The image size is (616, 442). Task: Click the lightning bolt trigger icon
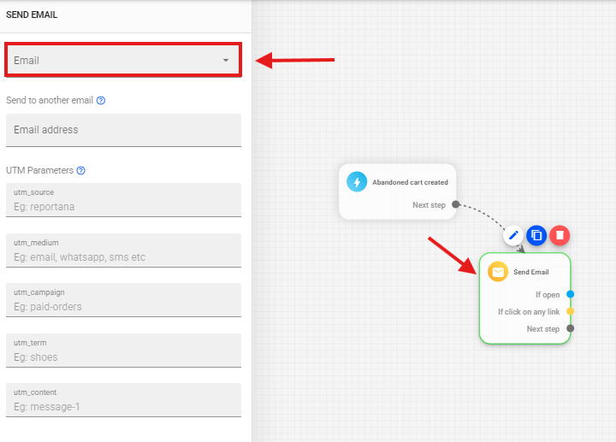[357, 182]
